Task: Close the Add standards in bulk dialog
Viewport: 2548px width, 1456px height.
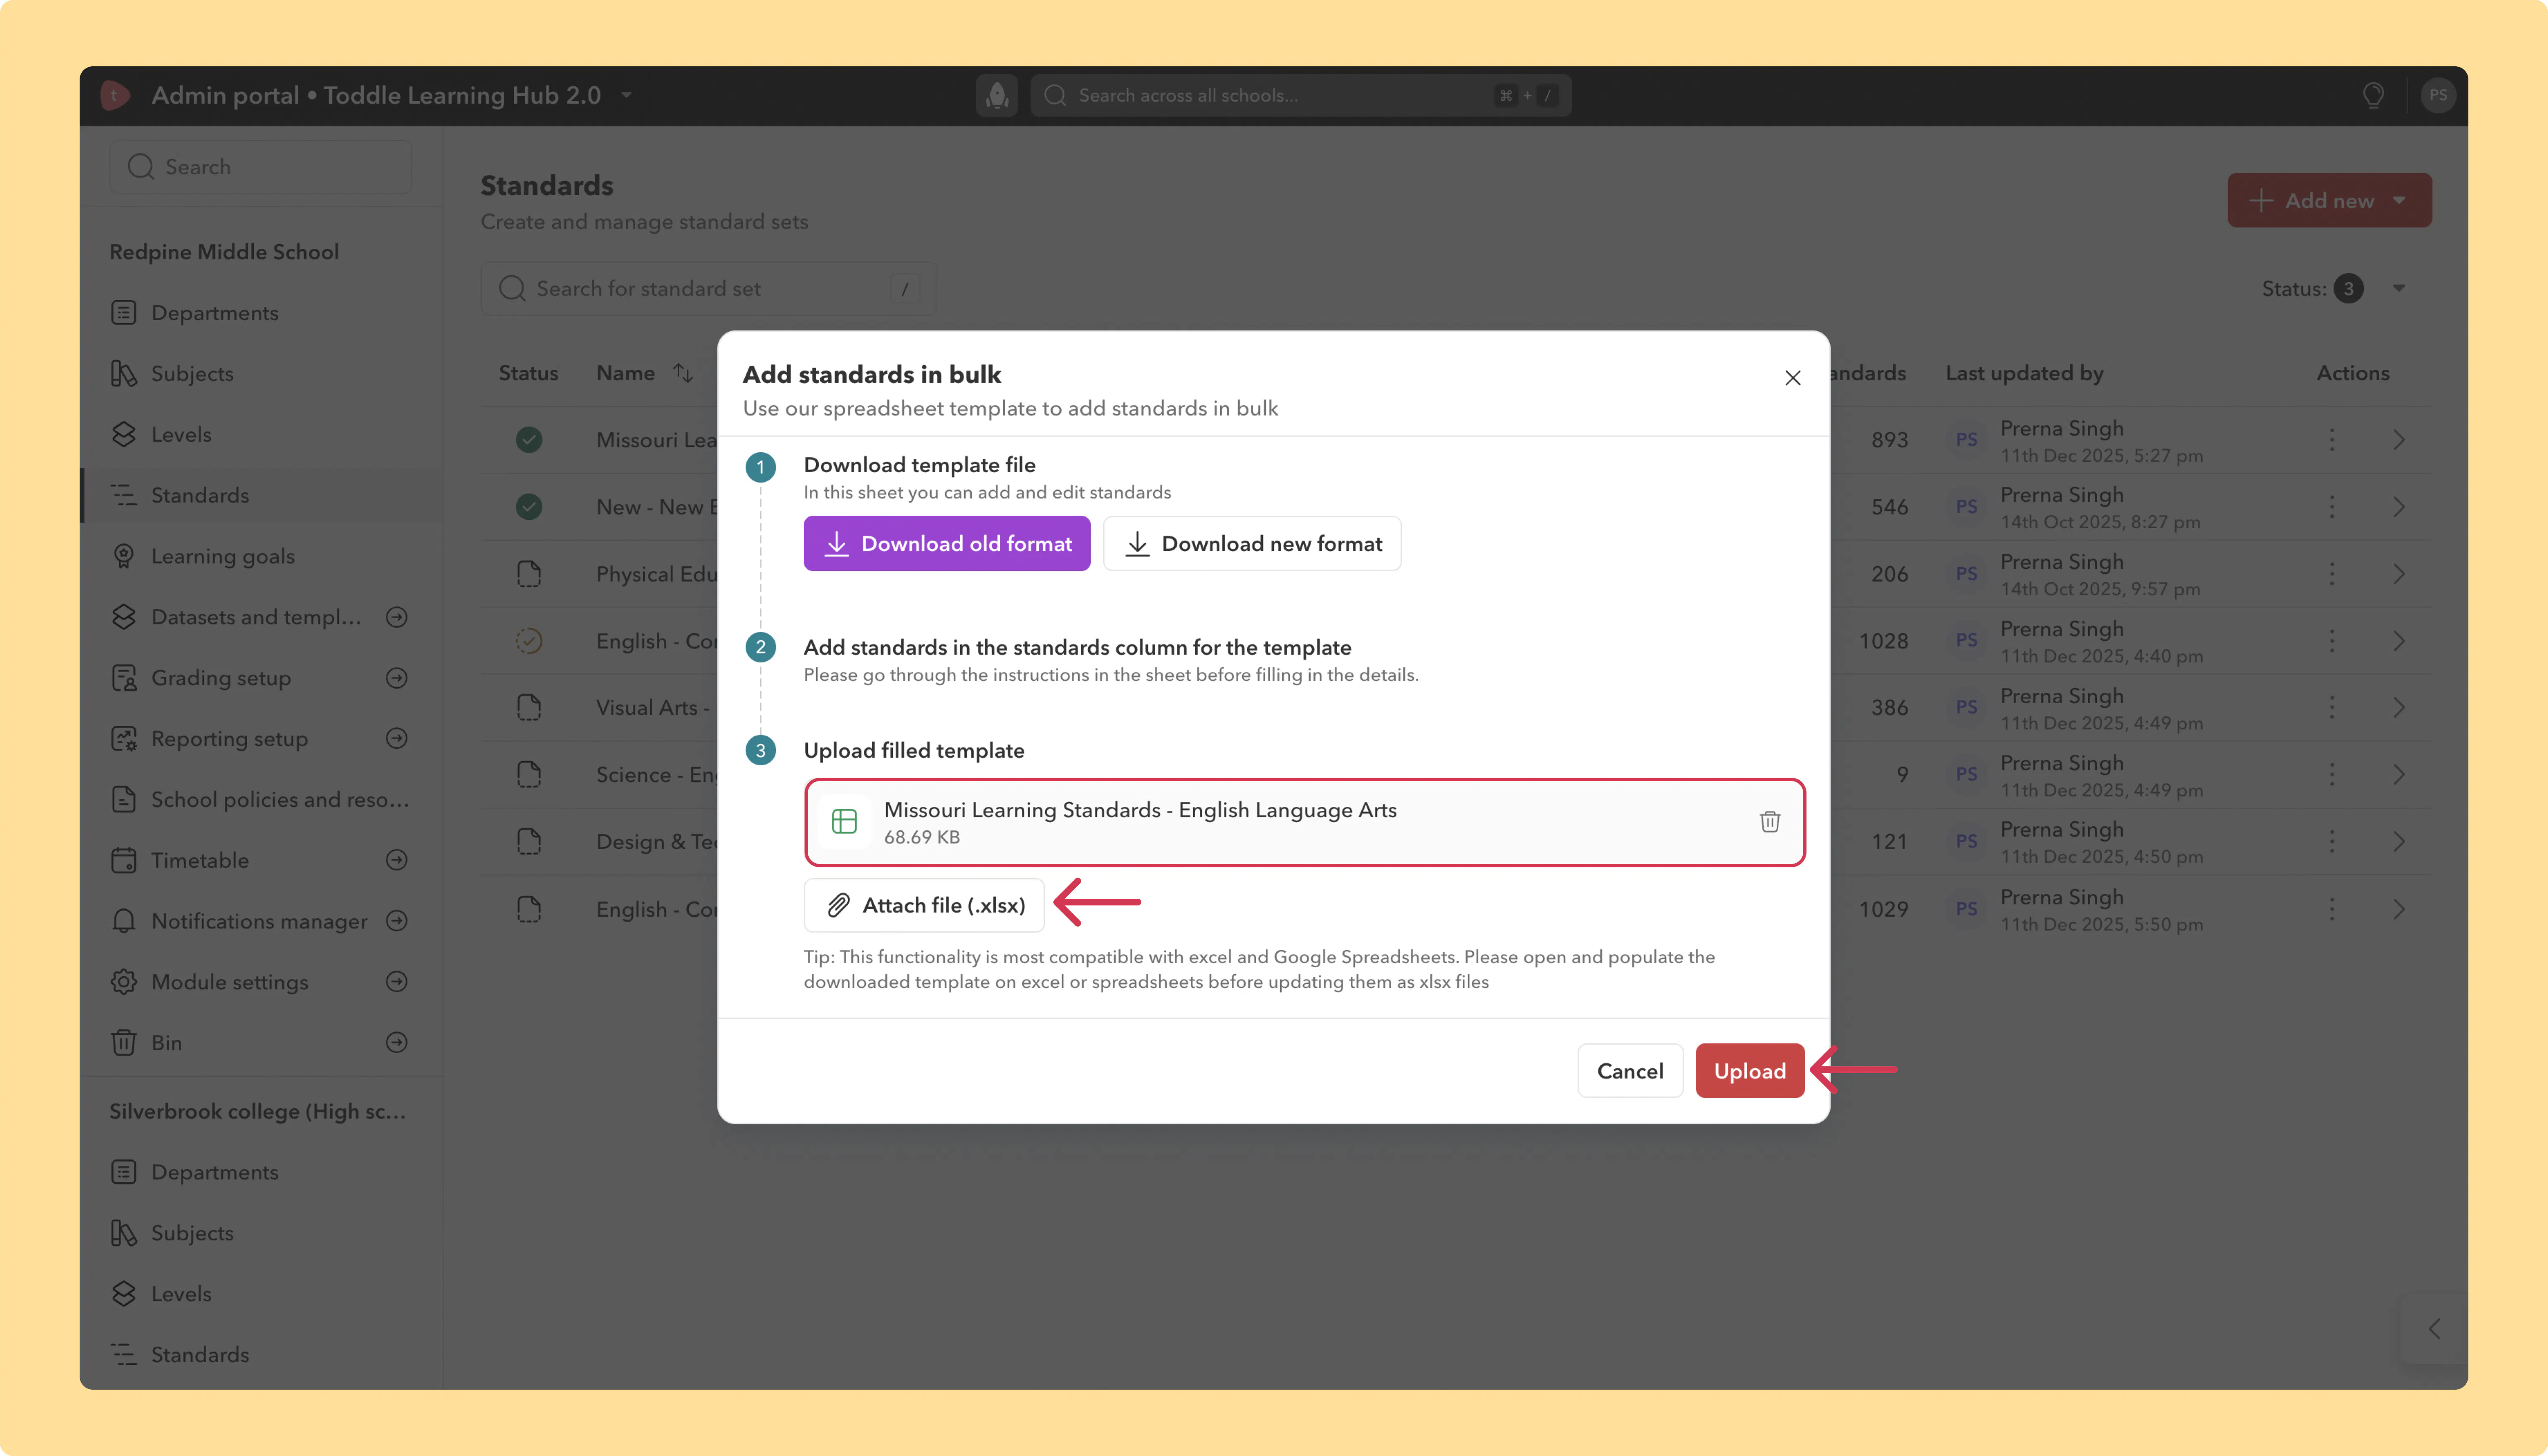Action: [x=1792, y=378]
